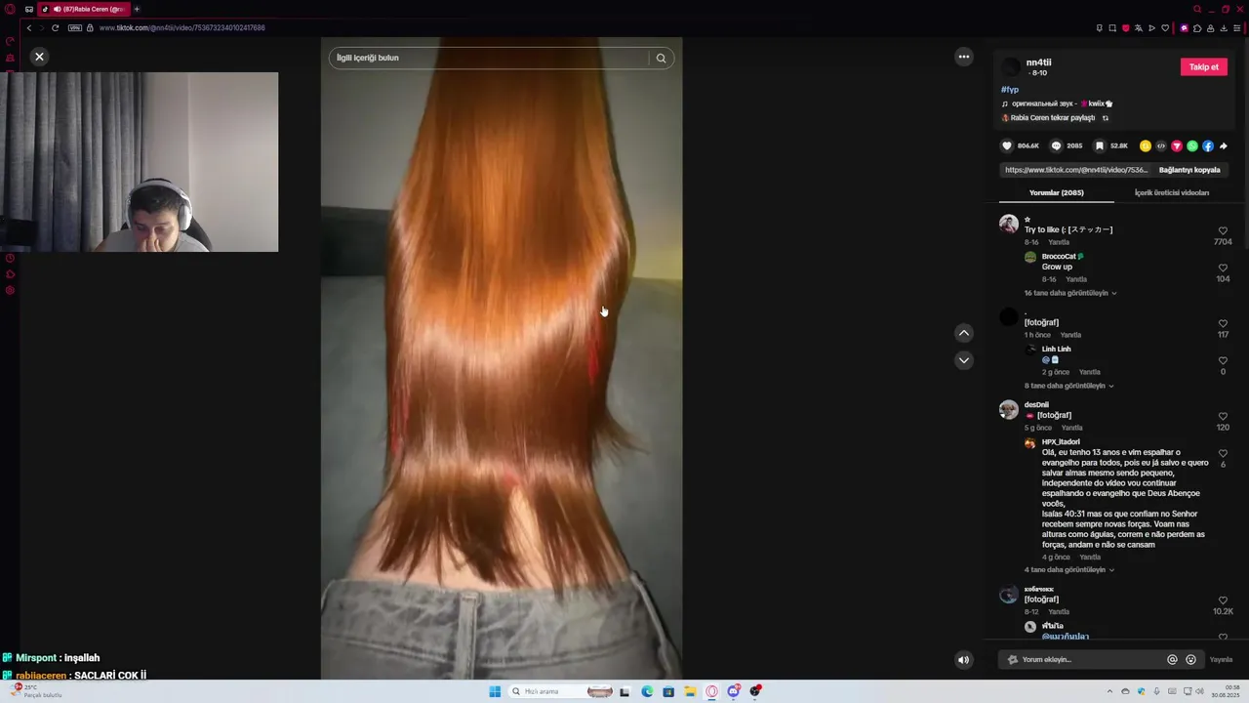Like BroccoCat's 'Grow up' reply

1223,269
